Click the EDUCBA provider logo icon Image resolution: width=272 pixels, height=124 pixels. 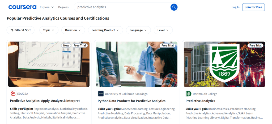tap(13, 94)
